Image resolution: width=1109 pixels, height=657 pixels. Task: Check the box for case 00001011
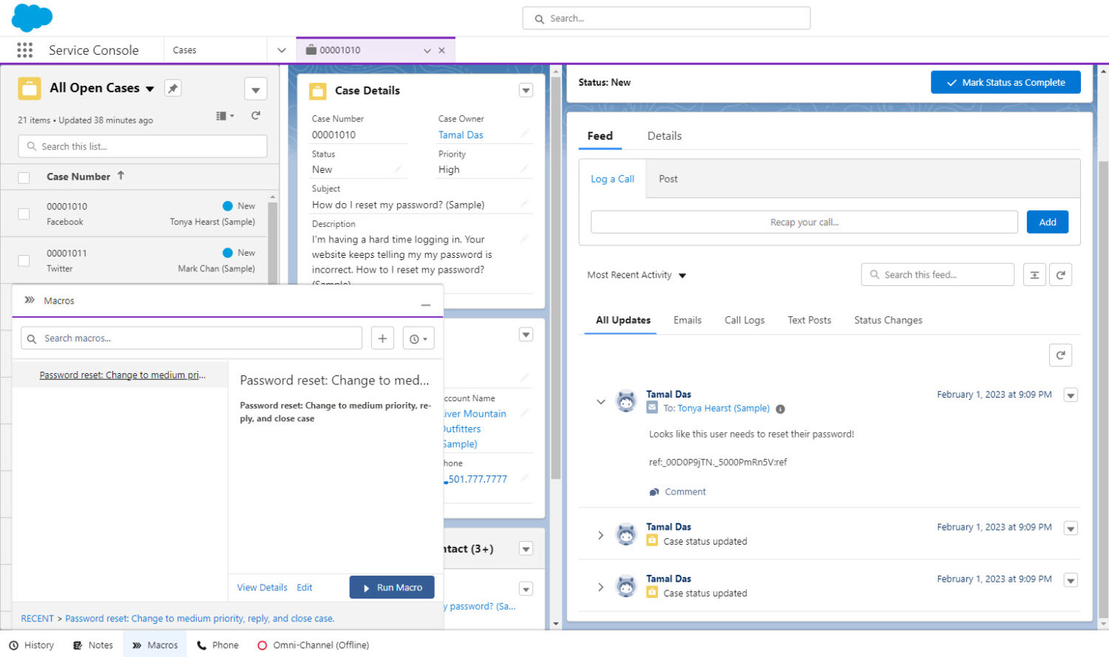click(x=24, y=260)
